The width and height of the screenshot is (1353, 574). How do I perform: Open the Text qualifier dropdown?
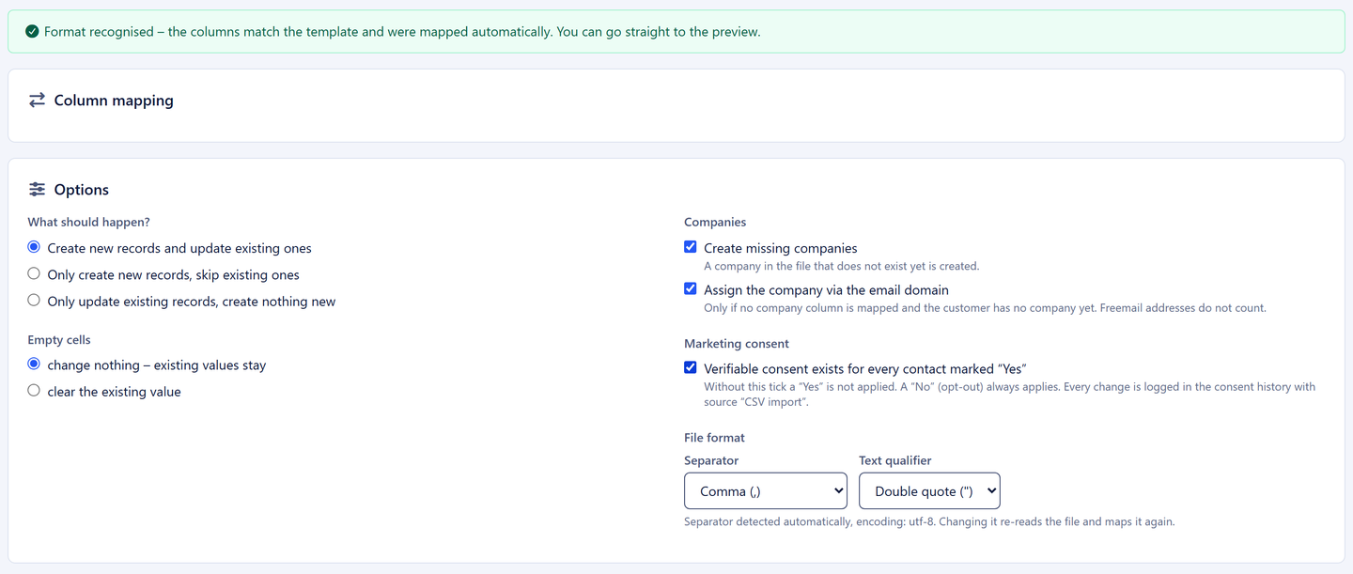pos(929,491)
